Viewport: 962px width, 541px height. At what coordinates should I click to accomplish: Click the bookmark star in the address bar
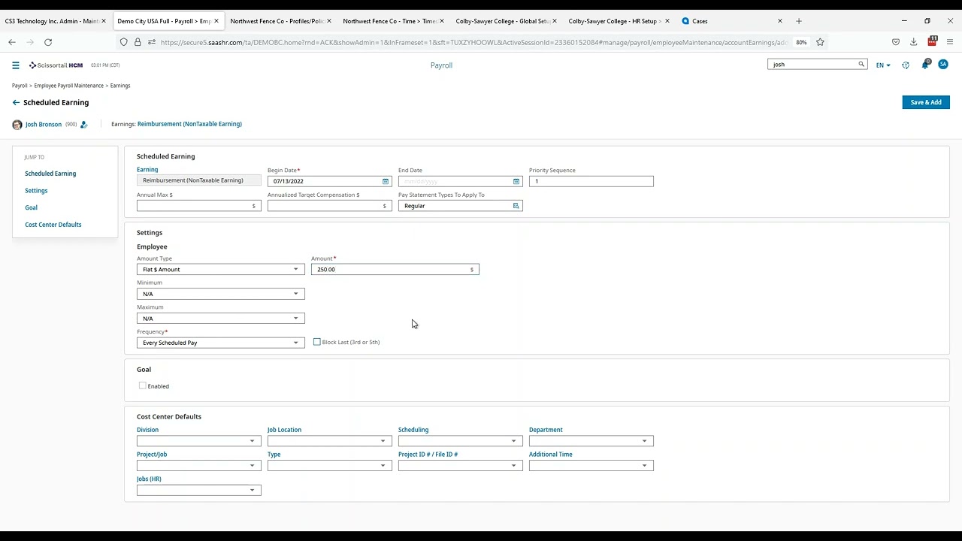coord(821,42)
